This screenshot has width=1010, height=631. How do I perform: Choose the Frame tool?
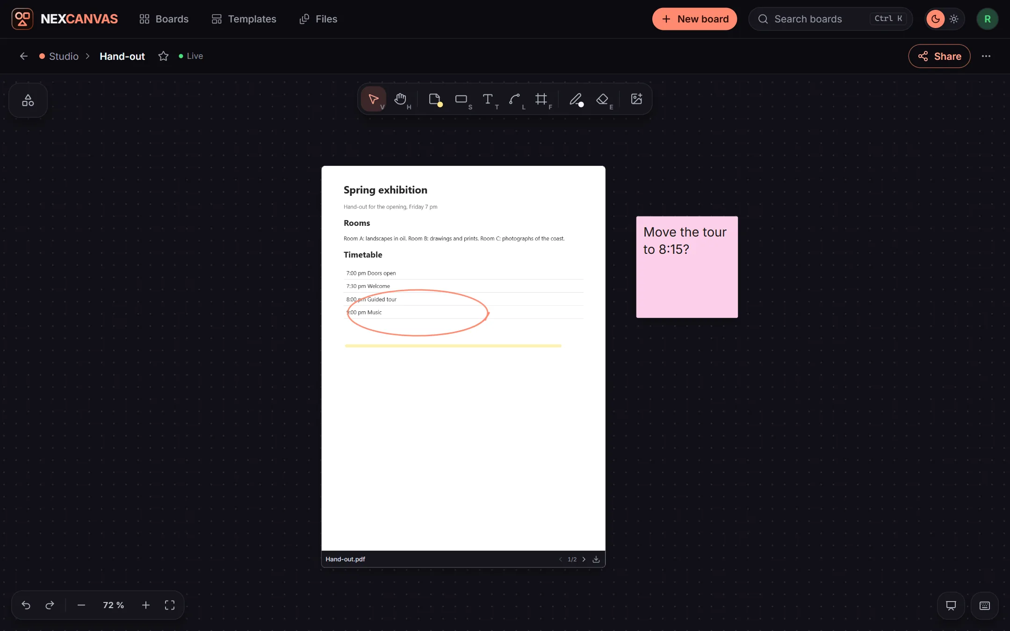coord(541,99)
